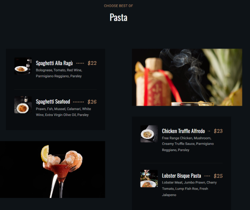Click the Prawn, Fish, Mussel ingredients text

(64, 112)
